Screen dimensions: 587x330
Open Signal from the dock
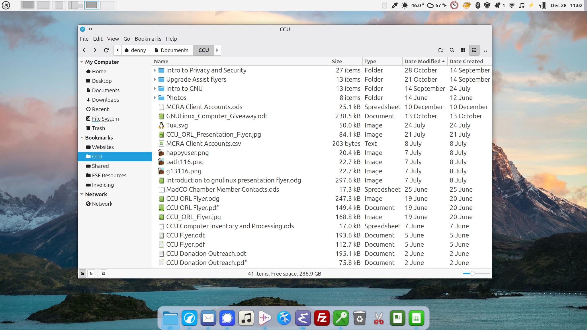(x=227, y=318)
